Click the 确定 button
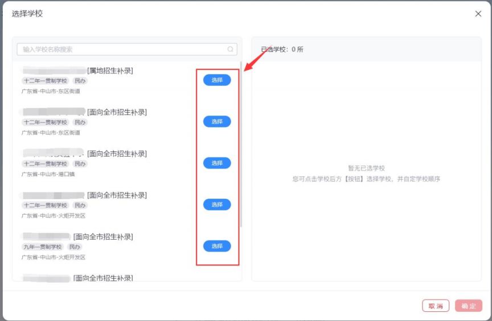492x321 pixels. [469, 306]
